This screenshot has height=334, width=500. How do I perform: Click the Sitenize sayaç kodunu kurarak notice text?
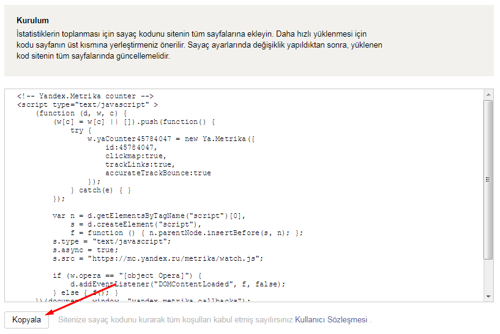pos(175,320)
